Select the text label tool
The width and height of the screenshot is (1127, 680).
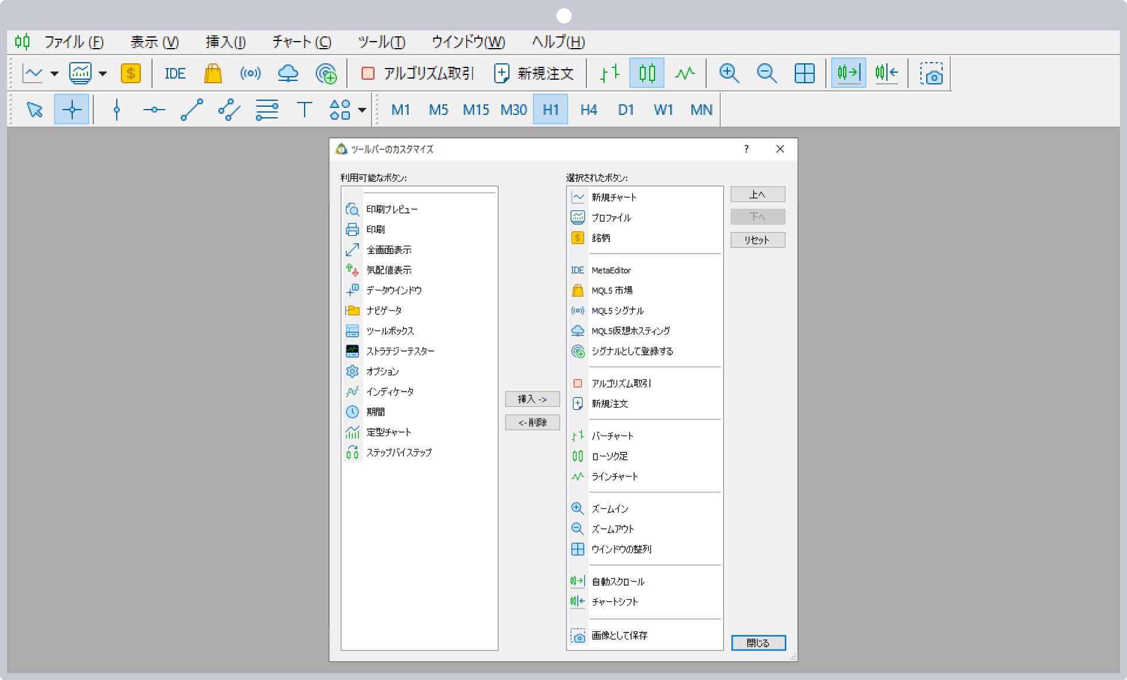(304, 110)
